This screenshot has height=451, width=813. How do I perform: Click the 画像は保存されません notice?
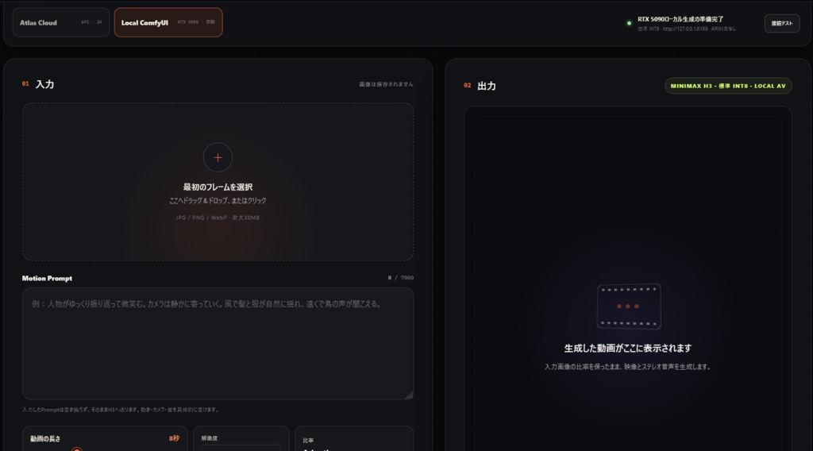click(387, 84)
